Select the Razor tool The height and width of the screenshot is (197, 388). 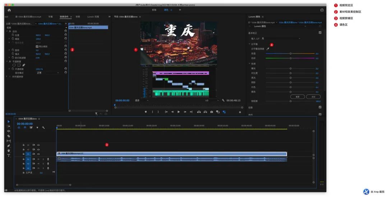coord(9,136)
